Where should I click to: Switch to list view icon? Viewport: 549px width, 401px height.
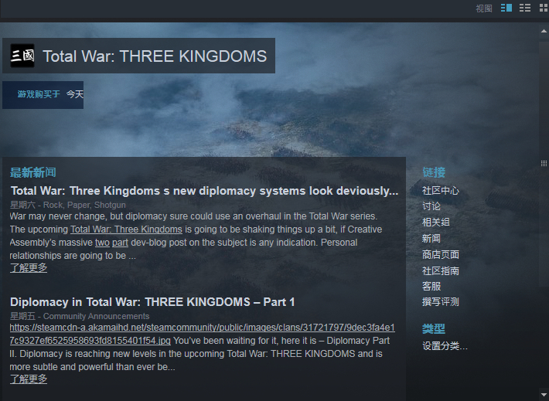tap(524, 8)
